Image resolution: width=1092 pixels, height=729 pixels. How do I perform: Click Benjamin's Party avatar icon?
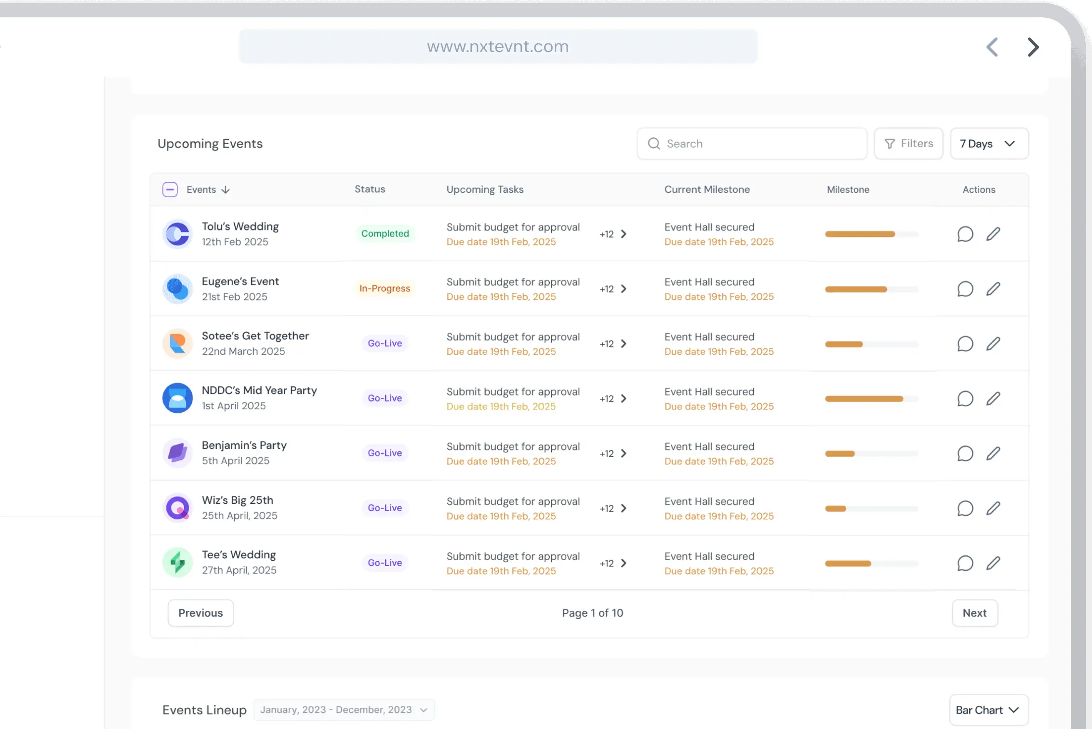coord(177,453)
